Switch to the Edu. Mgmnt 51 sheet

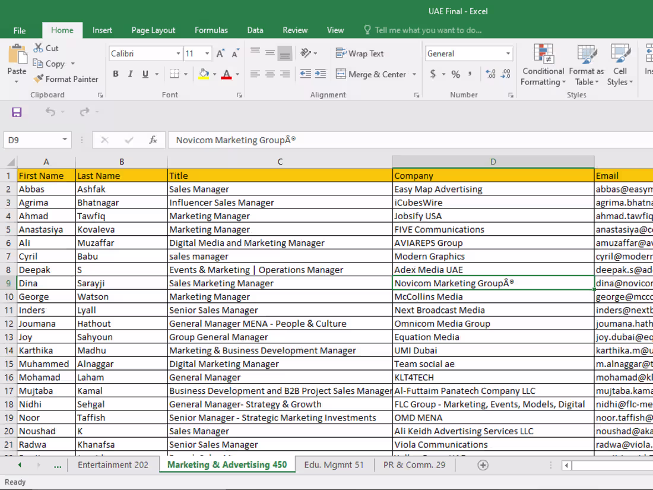pyautogui.click(x=334, y=465)
